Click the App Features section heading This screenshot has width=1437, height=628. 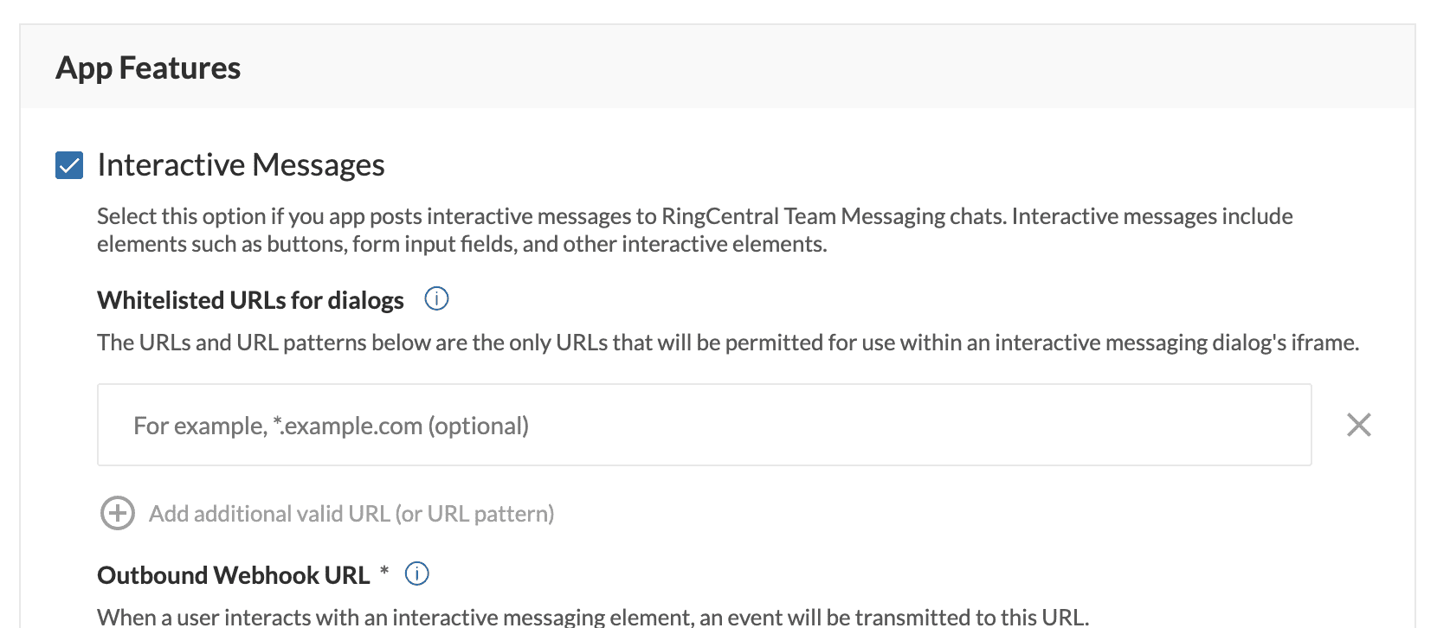pos(148,68)
